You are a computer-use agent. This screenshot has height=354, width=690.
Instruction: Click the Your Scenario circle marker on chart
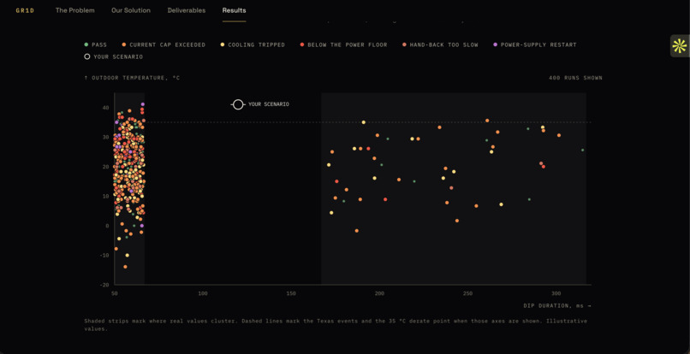pyautogui.click(x=238, y=104)
